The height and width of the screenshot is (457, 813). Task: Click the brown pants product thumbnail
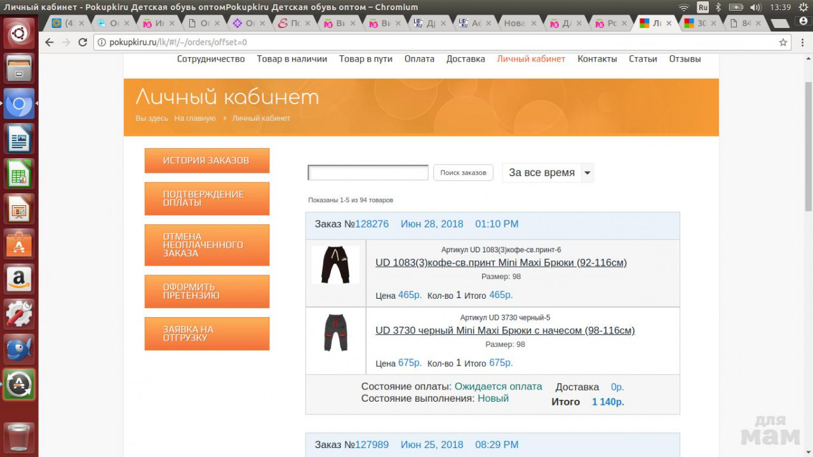click(335, 264)
